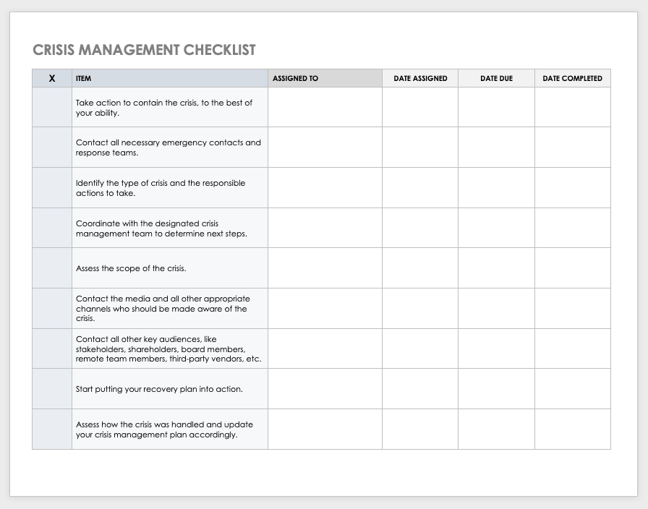The width and height of the screenshot is (648, 509).
Task: Check the X cell for 'Take action to contain the crisis'
Action: click(x=52, y=107)
